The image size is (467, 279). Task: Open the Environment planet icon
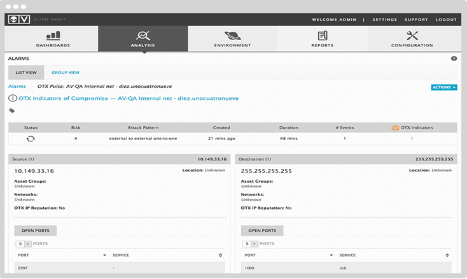pos(233,36)
